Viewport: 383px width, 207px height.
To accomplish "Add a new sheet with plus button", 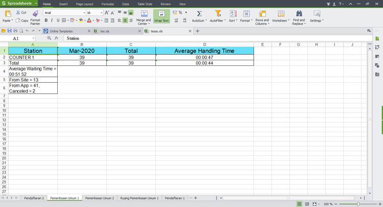I will coord(196,198).
